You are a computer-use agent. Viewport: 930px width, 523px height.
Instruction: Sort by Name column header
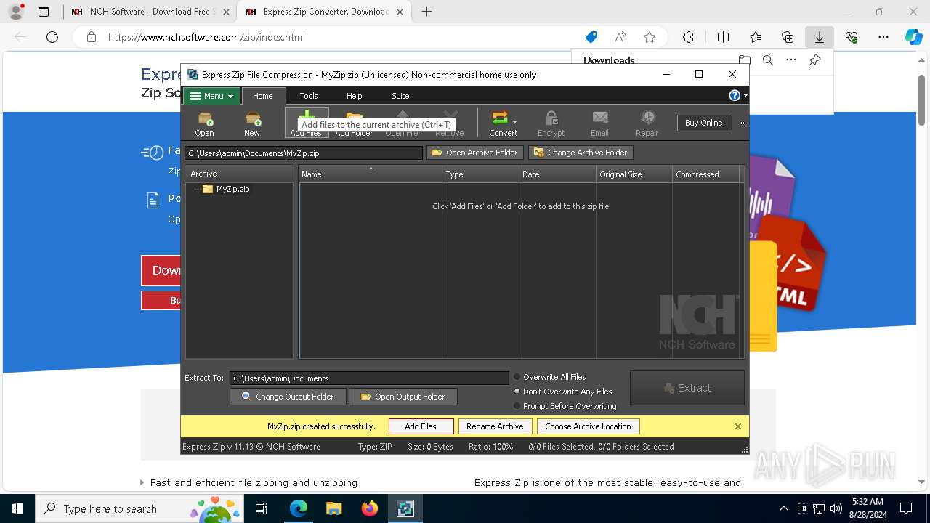point(370,174)
